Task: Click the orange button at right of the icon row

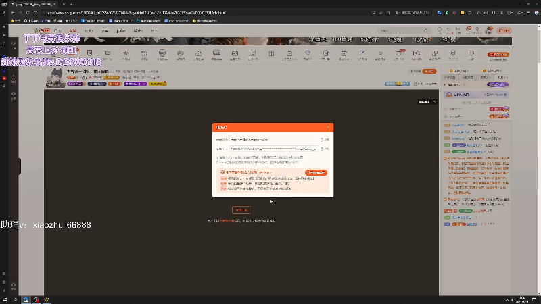Action: tap(498, 55)
